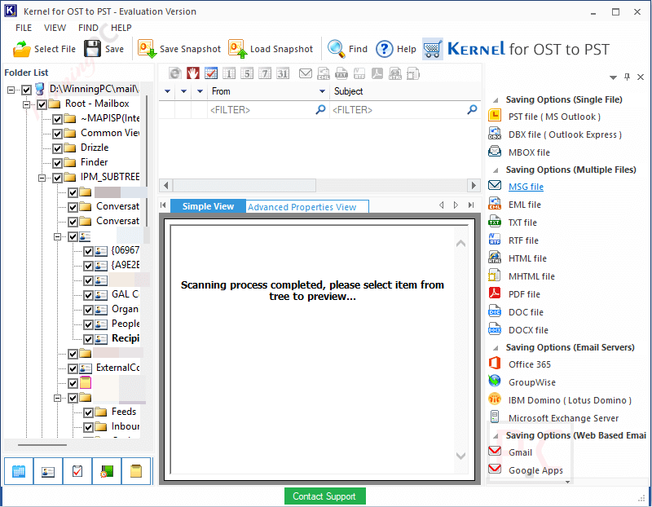Click the search icon in From filter
The width and height of the screenshot is (652, 507).
[320, 109]
